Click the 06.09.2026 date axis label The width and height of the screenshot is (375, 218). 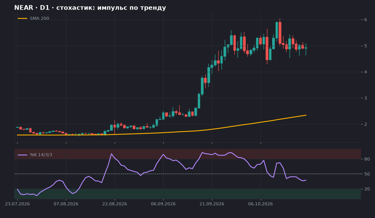(163, 204)
